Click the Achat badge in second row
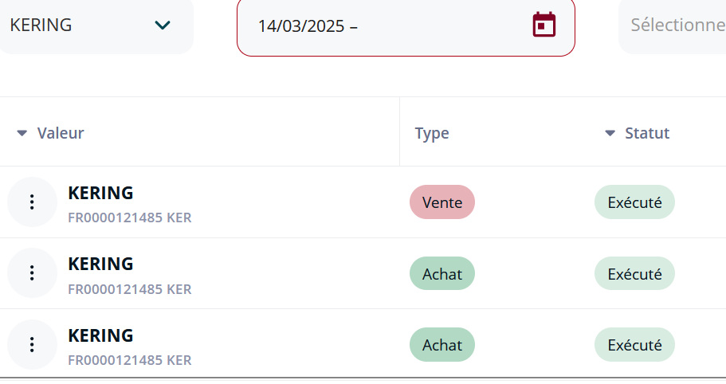The width and height of the screenshot is (726, 384). tap(442, 274)
